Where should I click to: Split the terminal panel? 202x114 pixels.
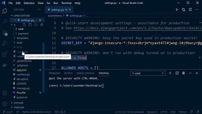pos(177,73)
